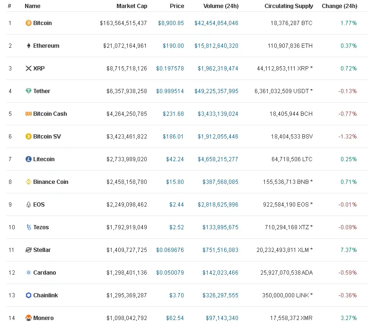Click the XRP logo icon
This screenshot has height=329, width=368.
click(x=28, y=69)
